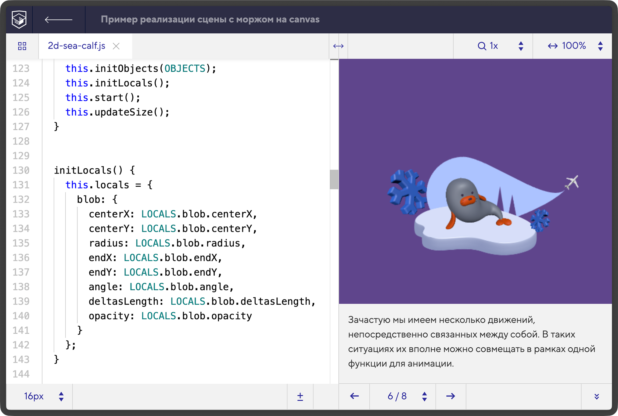Image resolution: width=618 pixels, height=416 pixels.
Task: Select the 2d-sea-calf.js tab
Action: click(77, 46)
